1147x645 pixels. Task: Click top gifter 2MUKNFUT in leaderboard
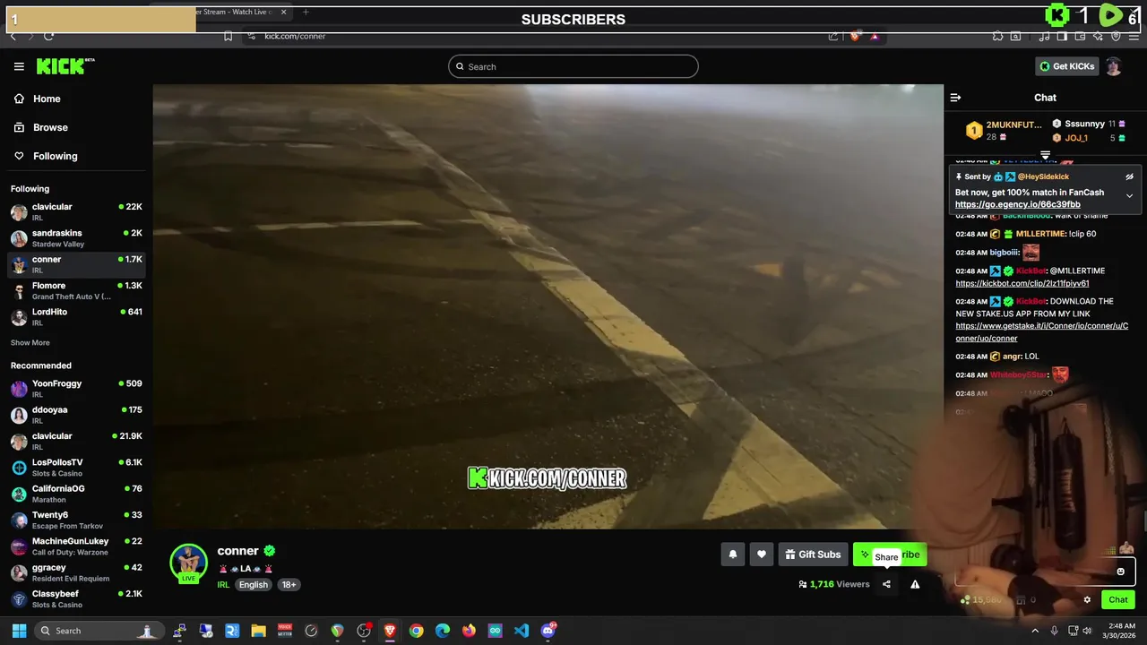(1004, 130)
